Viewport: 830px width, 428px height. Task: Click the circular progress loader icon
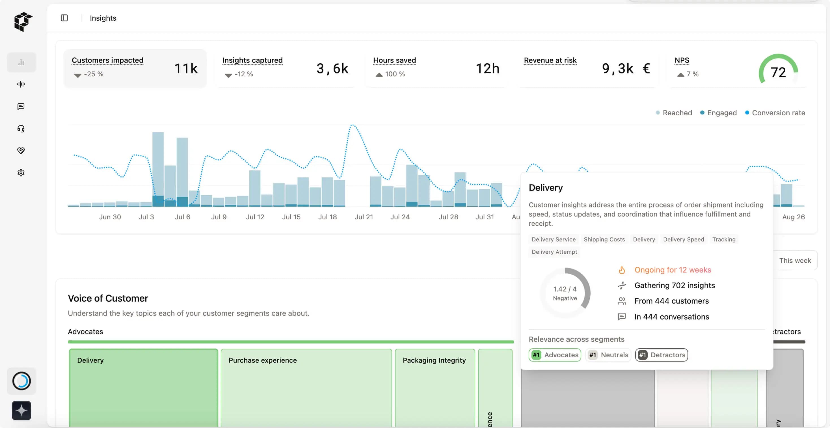21,381
